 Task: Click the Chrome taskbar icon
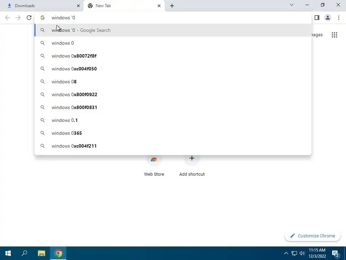(x=58, y=253)
